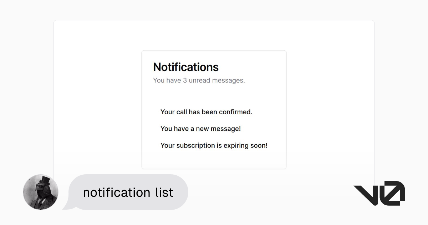This screenshot has height=225, width=428.
Task: Click the Notifications heading
Action: pos(186,67)
